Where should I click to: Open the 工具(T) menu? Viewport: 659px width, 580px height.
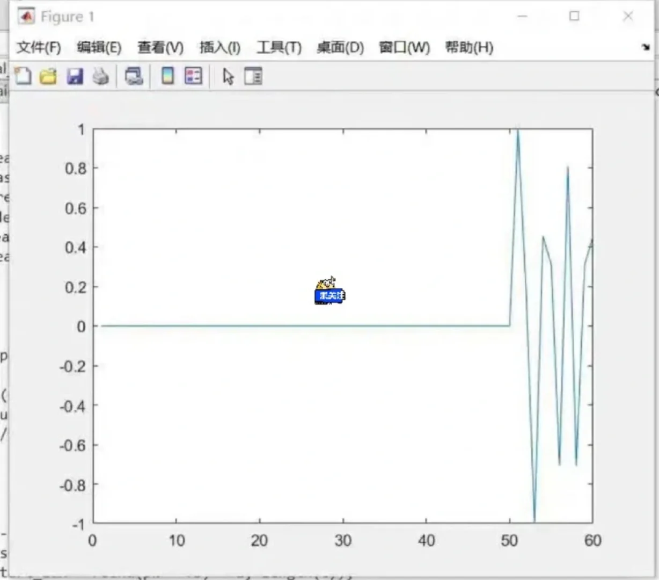tap(279, 48)
